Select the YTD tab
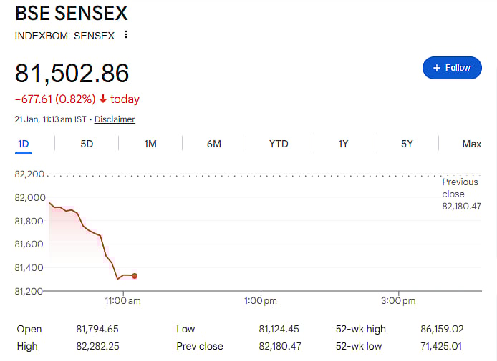This screenshot has width=497, height=361. pyautogui.click(x=279, y=144)
